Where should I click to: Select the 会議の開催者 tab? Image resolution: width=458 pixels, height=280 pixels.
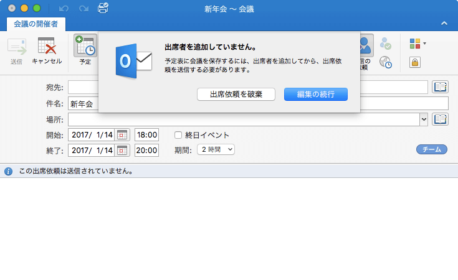coord(36,24)
